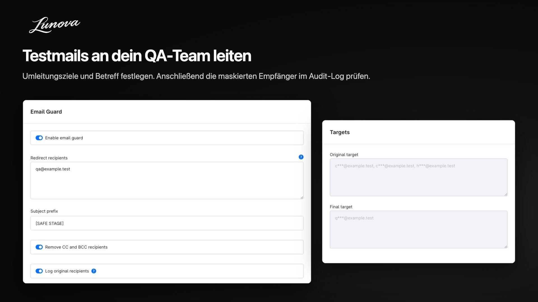Click the Redirect recipients text area
The image size is (538, 302).
point(167,180)
